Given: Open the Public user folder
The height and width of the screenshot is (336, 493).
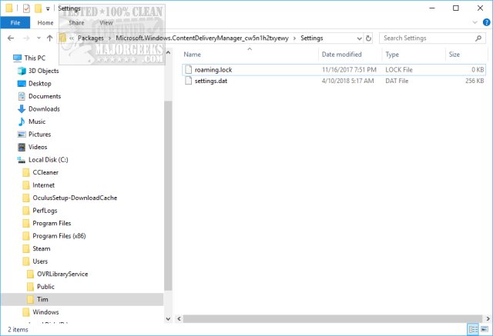Looking at the screenshot, I should pyautogui.click(x=45, y=287).
